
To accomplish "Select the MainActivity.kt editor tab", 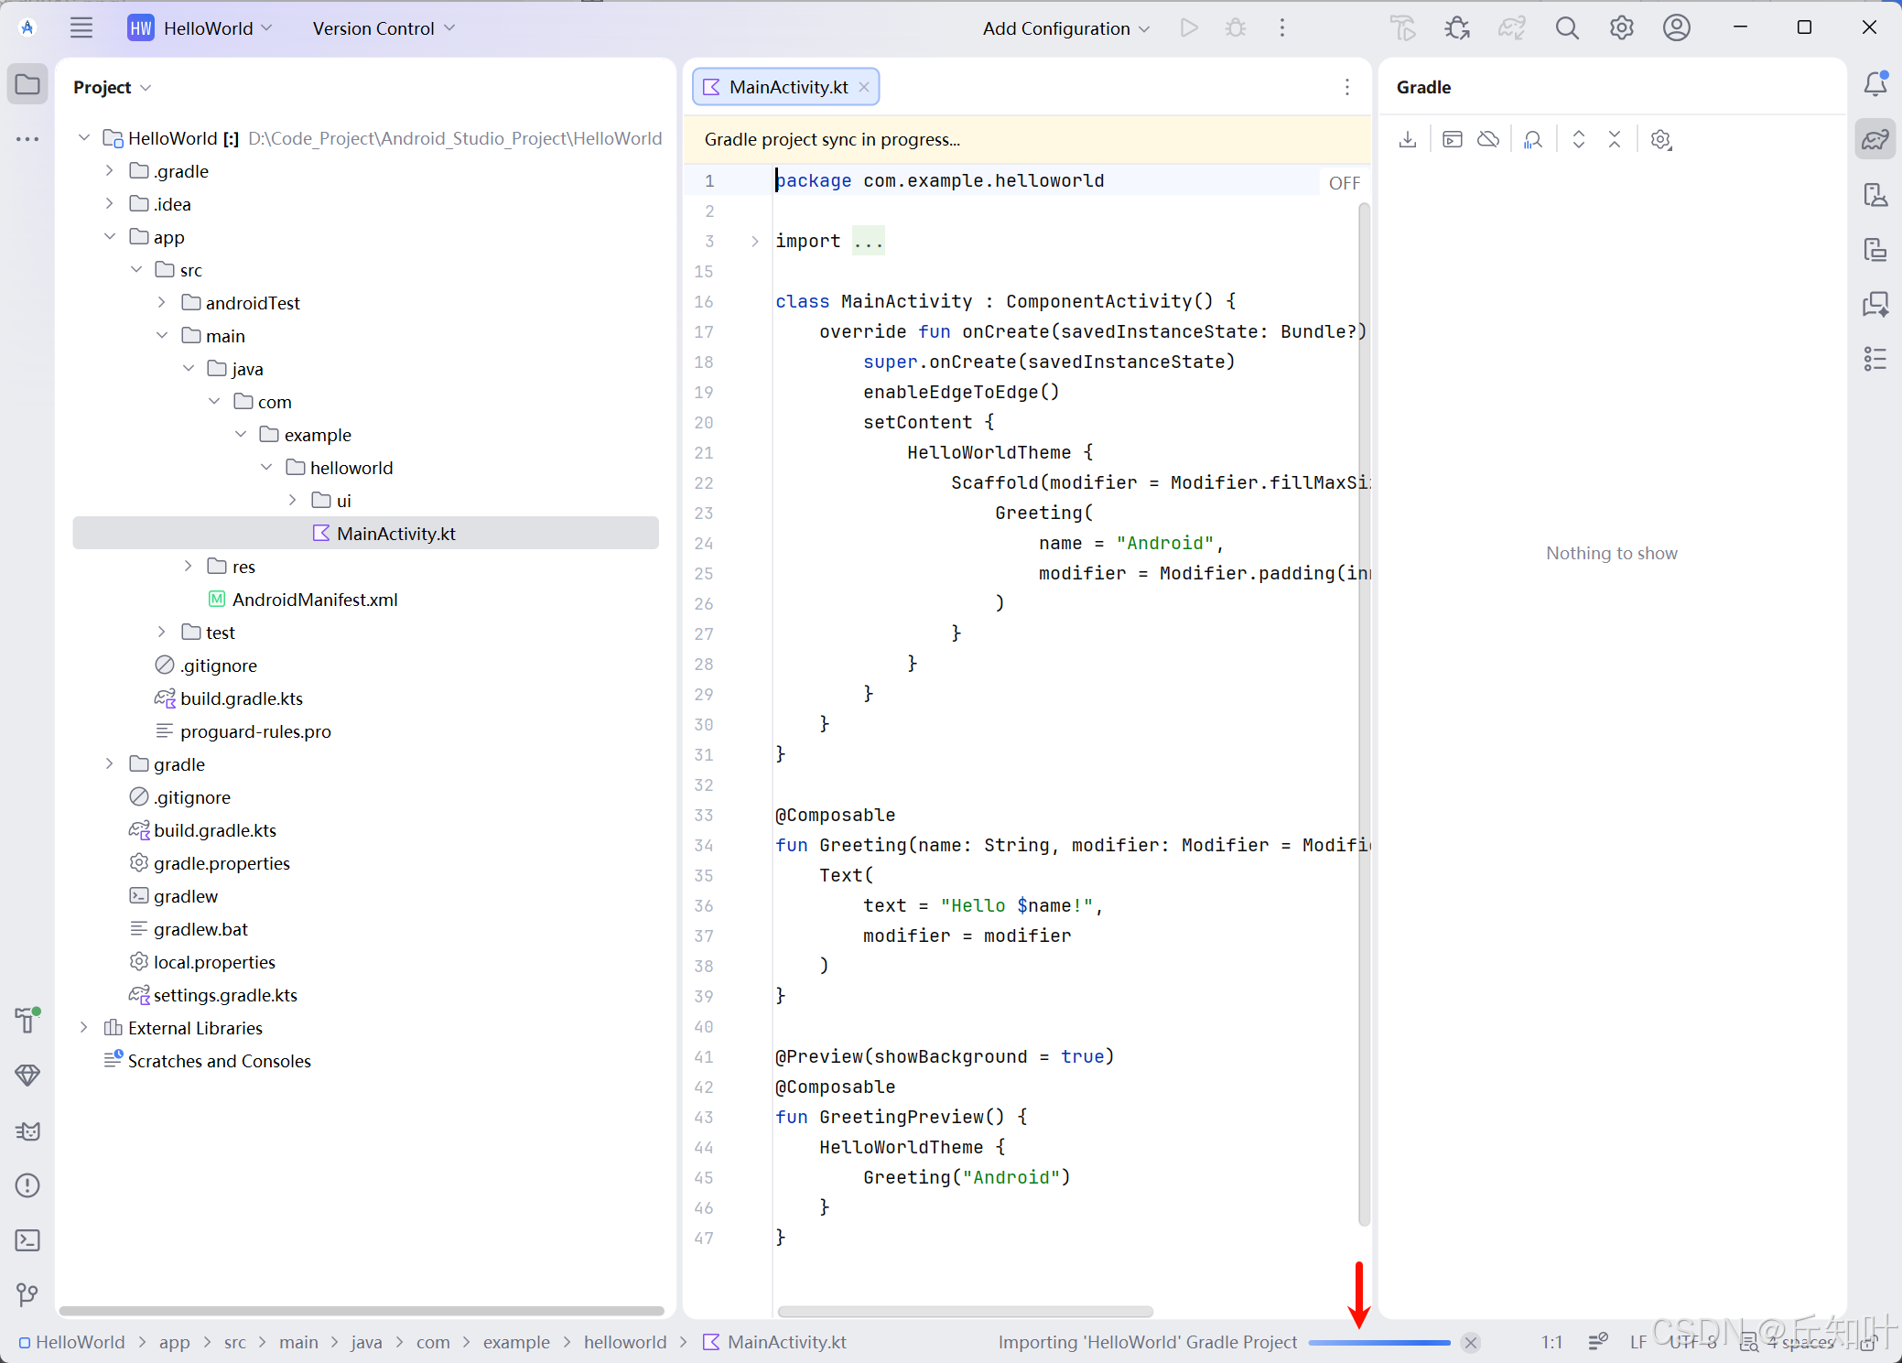I will 787,87.
